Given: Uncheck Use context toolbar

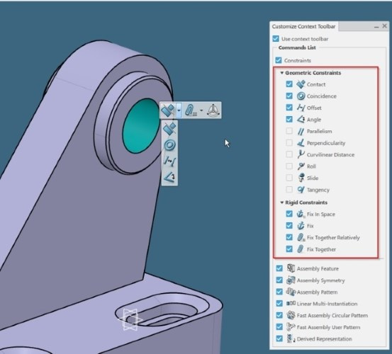Looking at the screenshot, I should tap(276, 39).
